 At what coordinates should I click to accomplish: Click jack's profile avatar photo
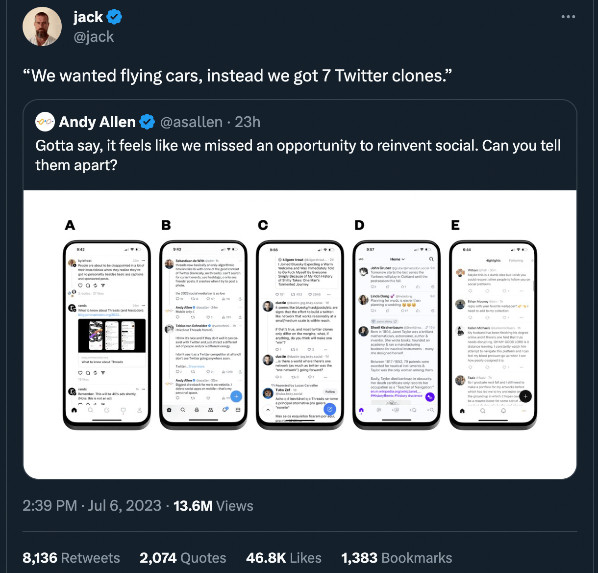(42, 26)
